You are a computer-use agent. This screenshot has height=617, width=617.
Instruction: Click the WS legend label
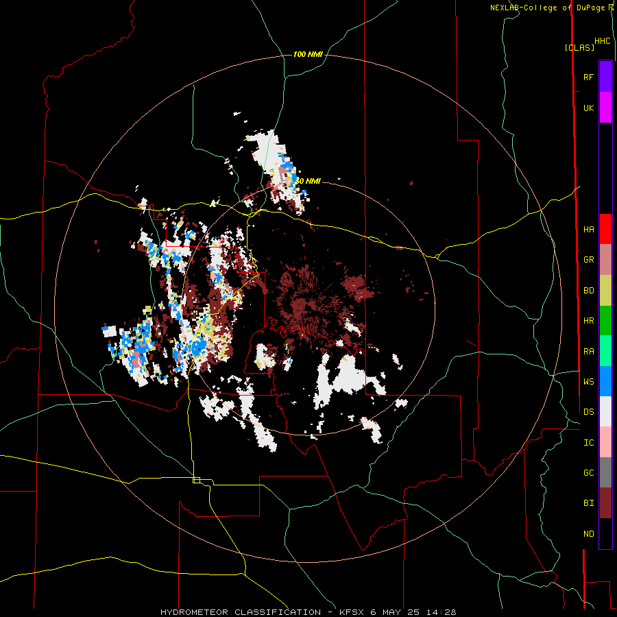[x=588, y=381]
